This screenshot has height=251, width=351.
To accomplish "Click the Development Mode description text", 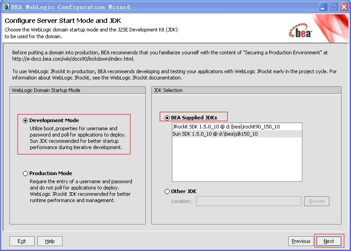I will pos(78,138).
